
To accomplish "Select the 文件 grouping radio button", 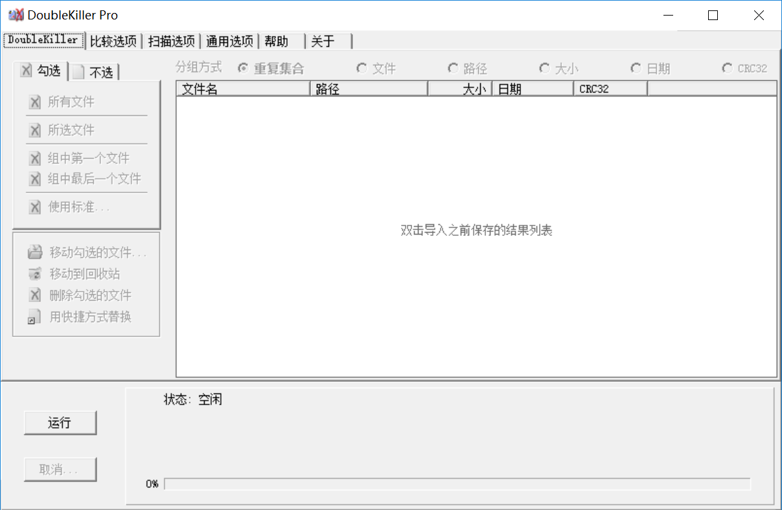I will [x=362, y=67].
